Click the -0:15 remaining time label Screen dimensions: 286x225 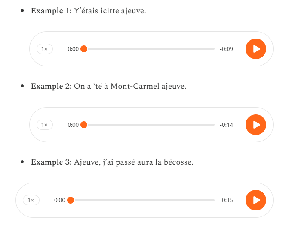tap(226, 200)
